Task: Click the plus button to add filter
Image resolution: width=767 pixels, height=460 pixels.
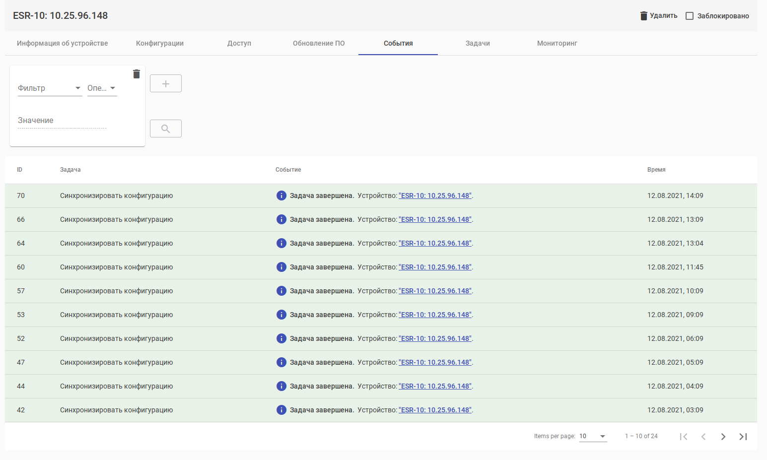Action: pos(166,83)
